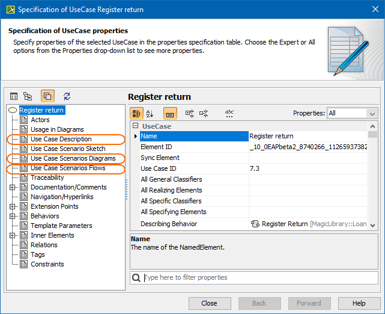Viewport: 385px width, 314px height.
Task: Click the Close button
Action: pyautogui.click(x=210, y=303)
